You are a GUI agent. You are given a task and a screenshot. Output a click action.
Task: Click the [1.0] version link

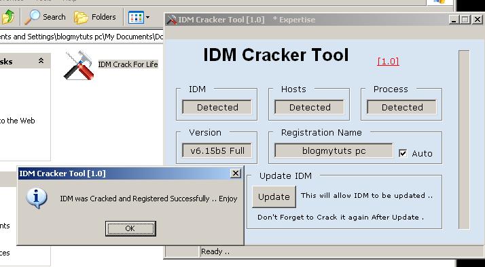(x=388, y=62)
